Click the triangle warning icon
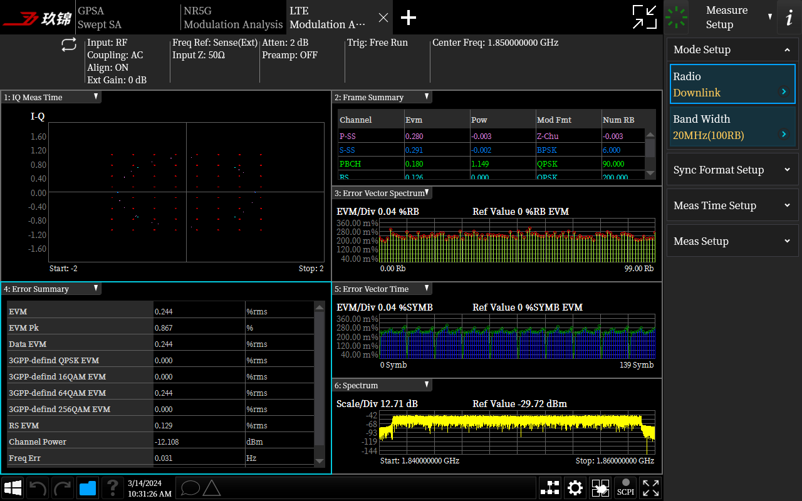802x501 pixels. point(212,488)
